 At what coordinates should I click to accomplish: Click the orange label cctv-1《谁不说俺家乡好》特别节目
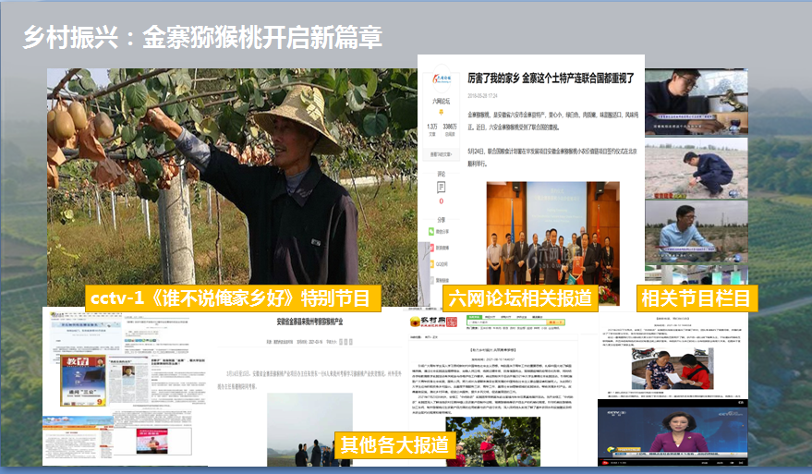point(233,298)
